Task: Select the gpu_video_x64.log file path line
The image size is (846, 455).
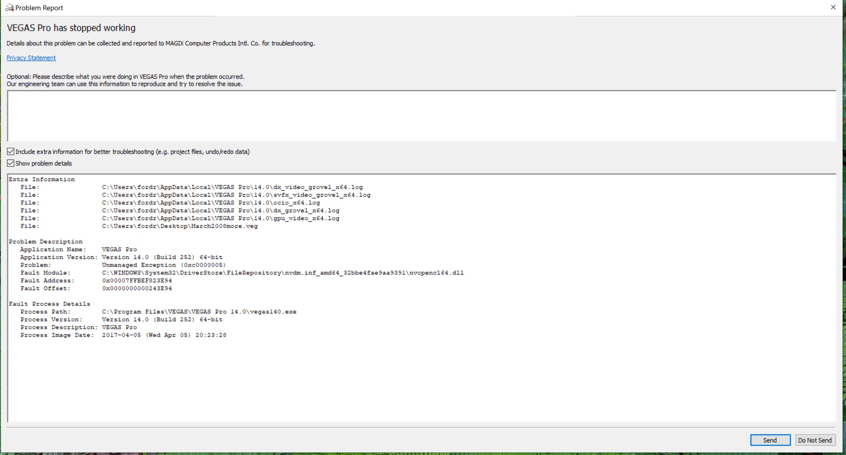Action: click(221, 218)
